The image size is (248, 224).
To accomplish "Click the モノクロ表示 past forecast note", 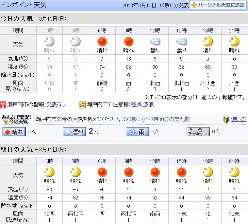I will [x=195, y=97].
